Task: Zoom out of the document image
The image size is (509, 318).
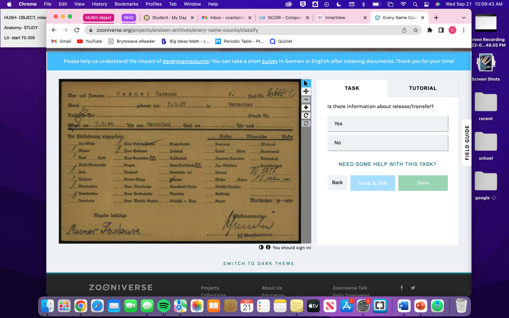Action: pos(306,99)
